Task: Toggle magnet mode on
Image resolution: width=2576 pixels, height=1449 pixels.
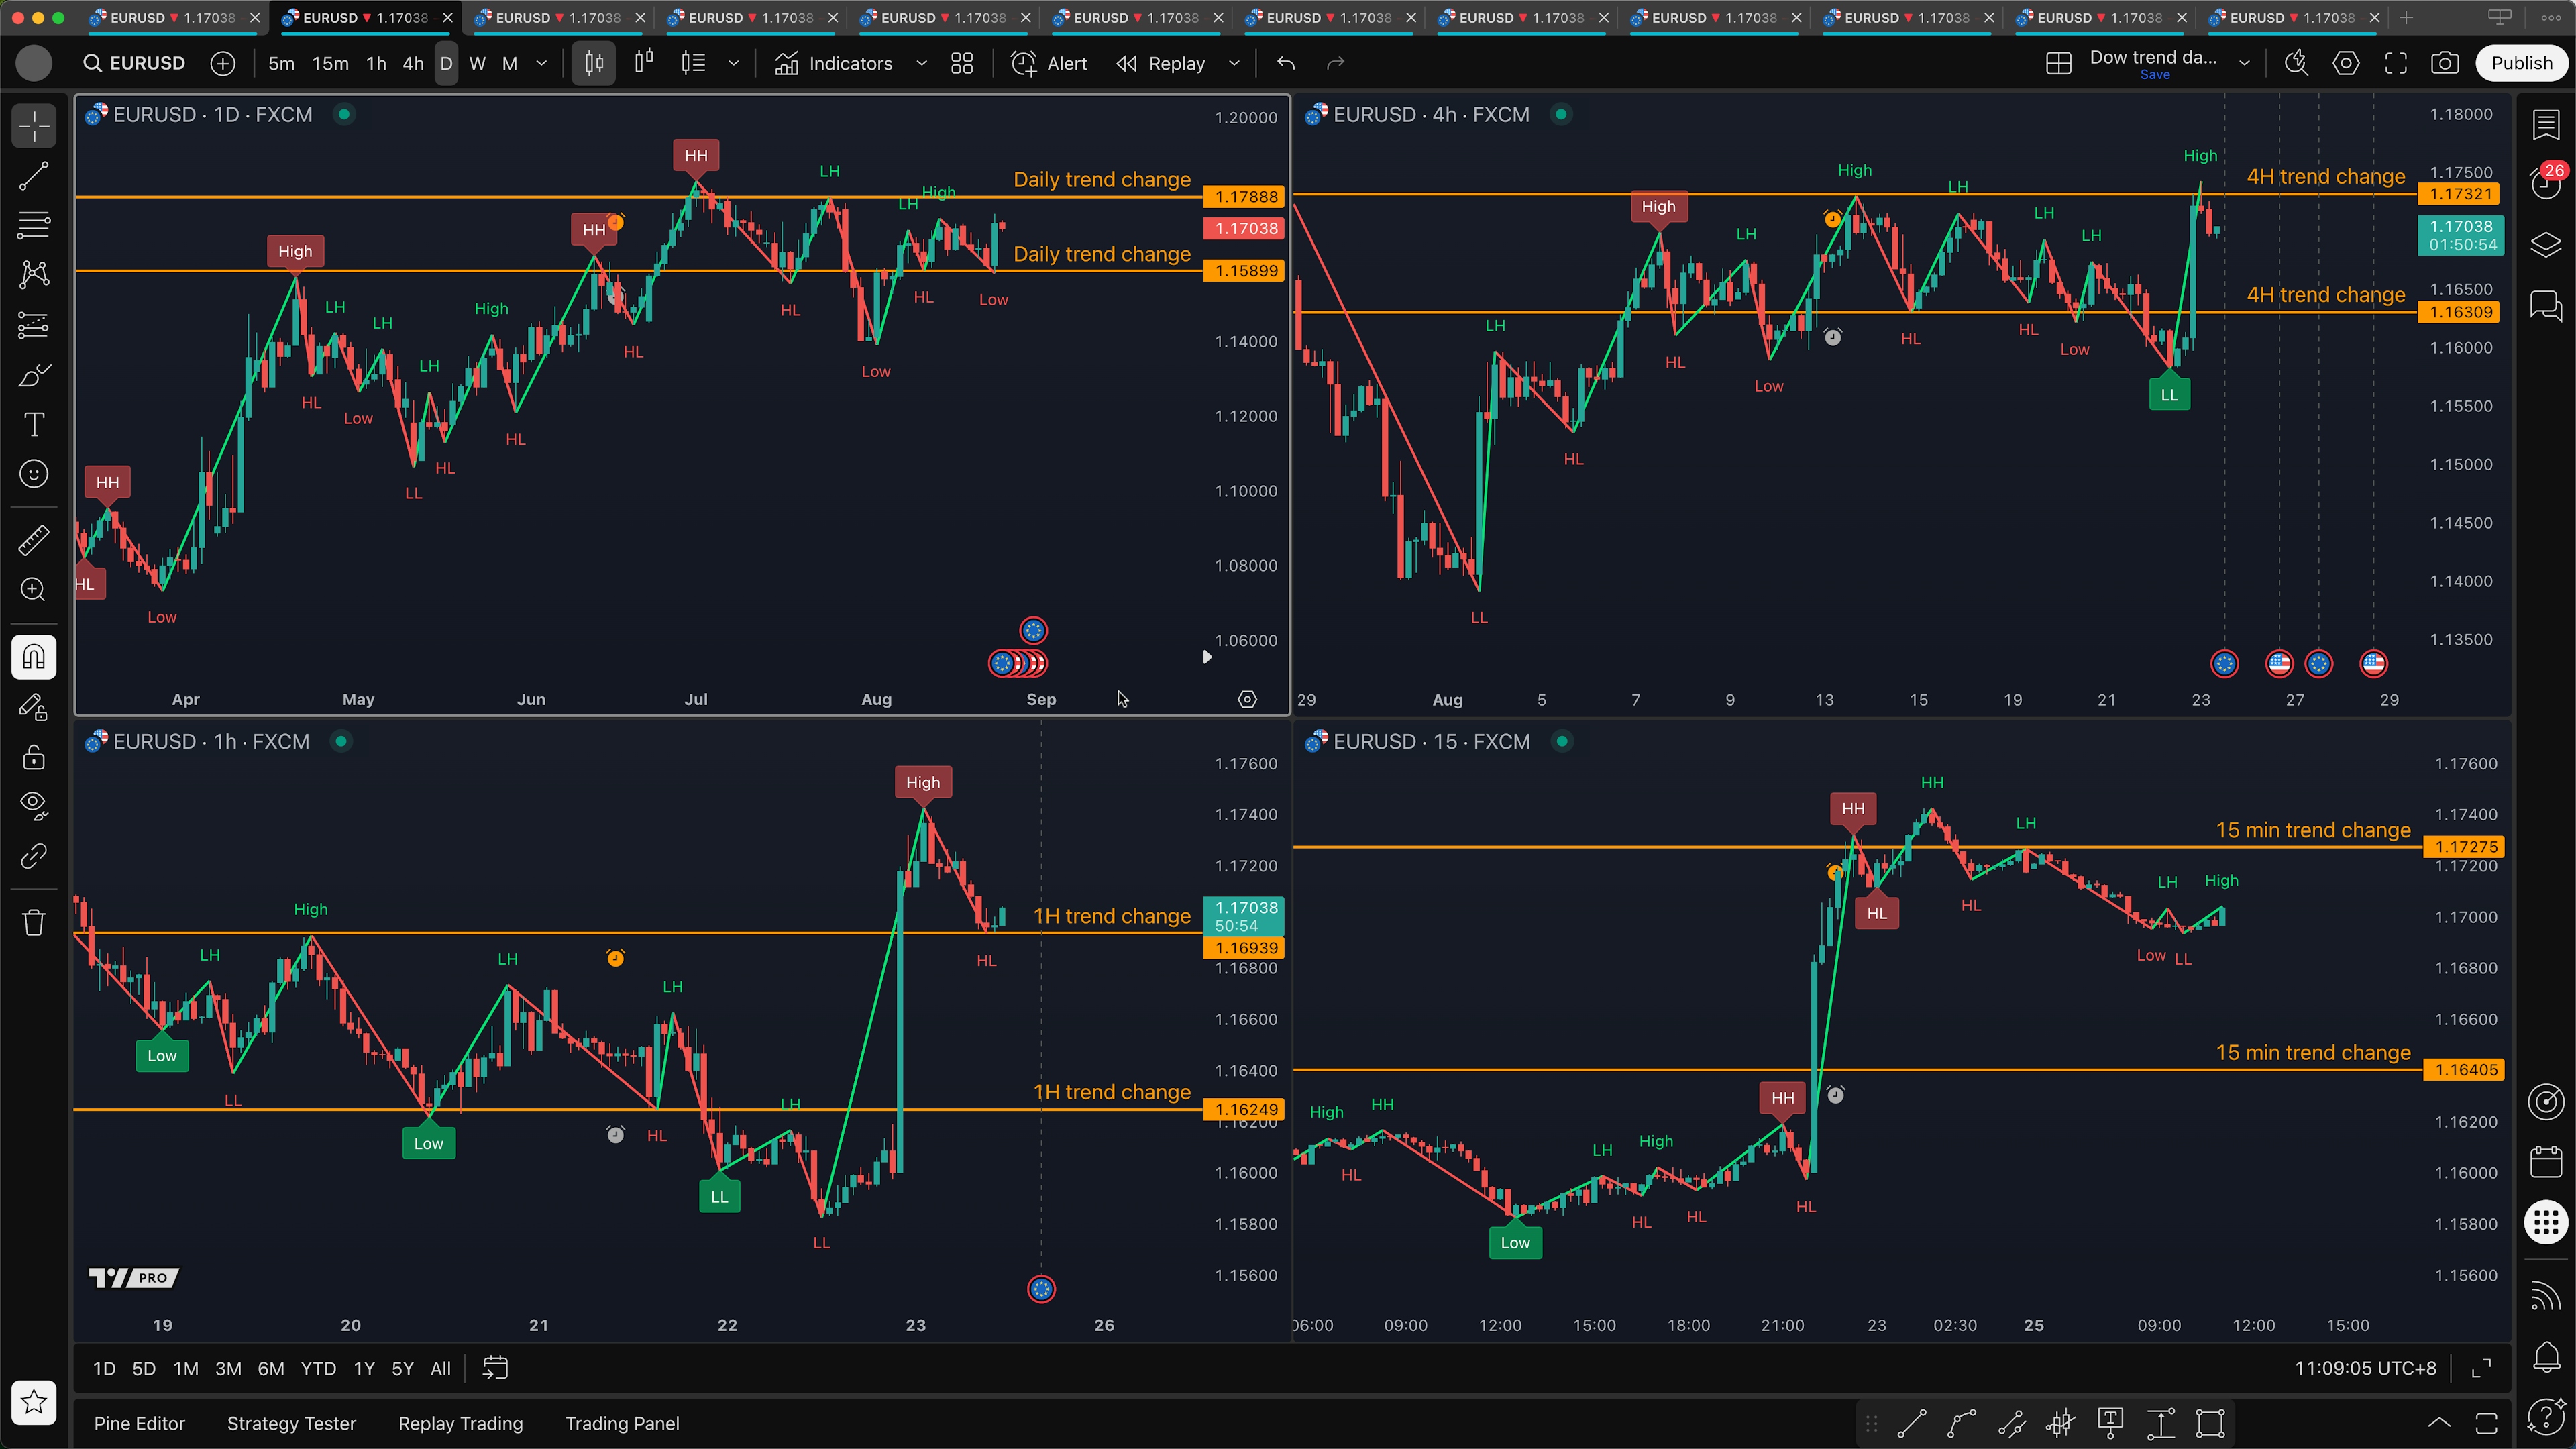Action: tap(34, 657)
